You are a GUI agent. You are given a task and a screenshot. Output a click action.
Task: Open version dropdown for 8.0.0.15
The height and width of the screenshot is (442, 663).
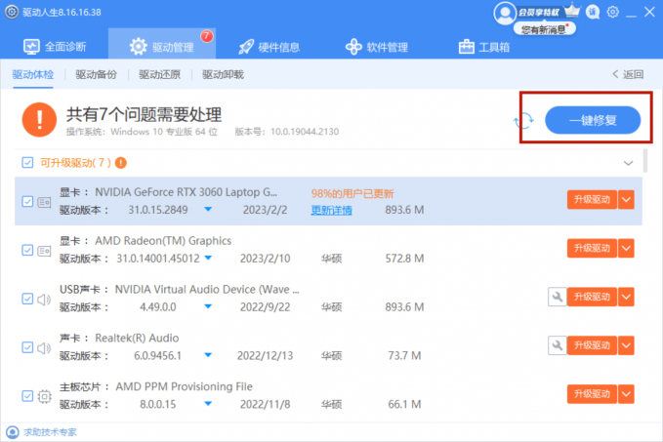208,404
